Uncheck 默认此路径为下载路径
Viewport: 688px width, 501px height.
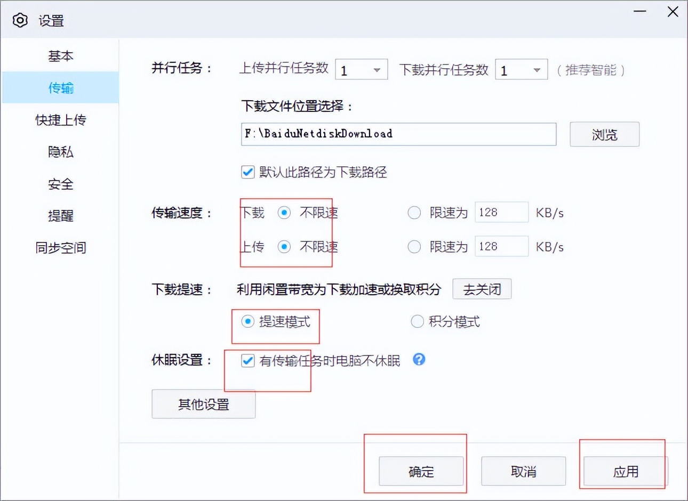(x=247, y=172)
